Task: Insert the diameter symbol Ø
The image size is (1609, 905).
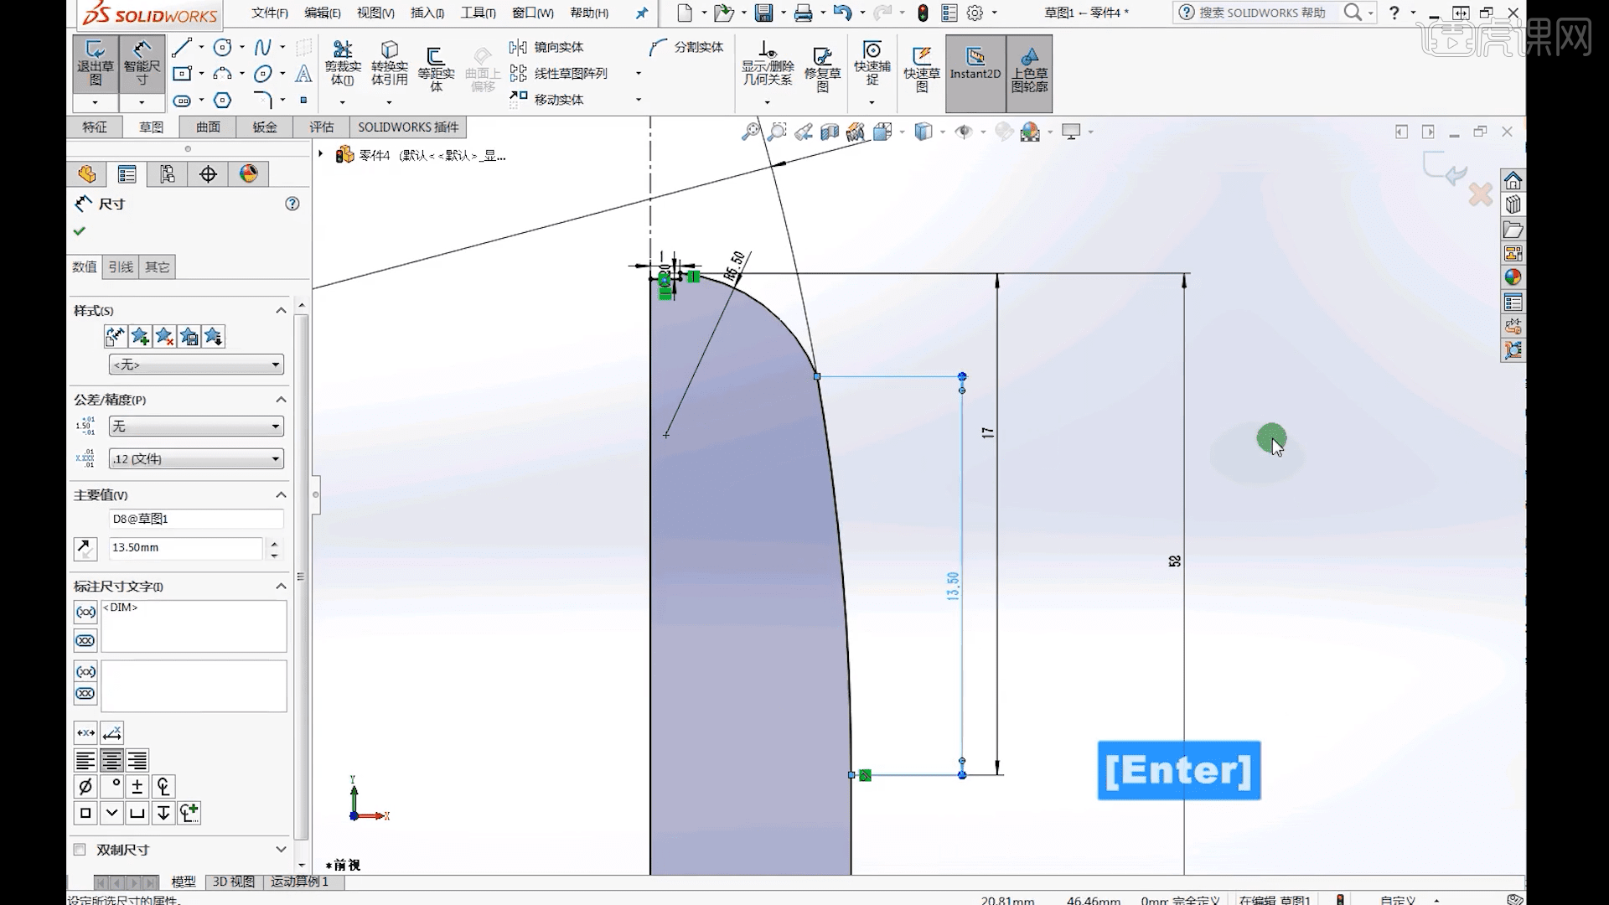Action: [85, 786]
